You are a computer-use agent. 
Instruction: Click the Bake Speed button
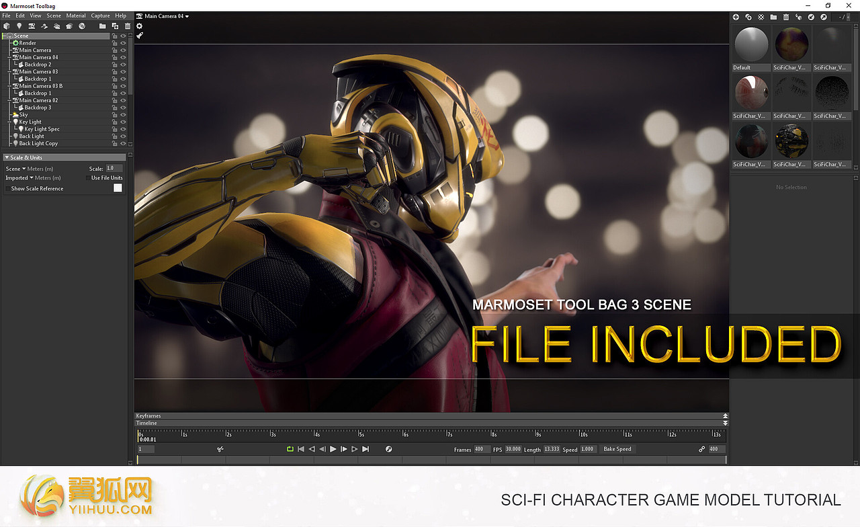coord(617,449)
